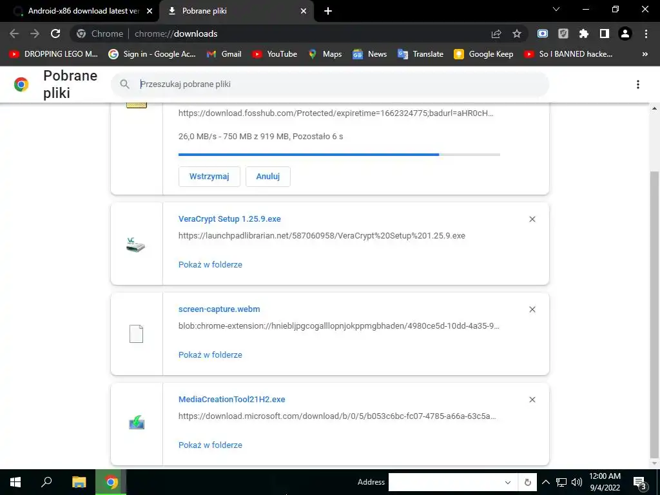Expand the taskbar Address dropdown

[508, 482]
